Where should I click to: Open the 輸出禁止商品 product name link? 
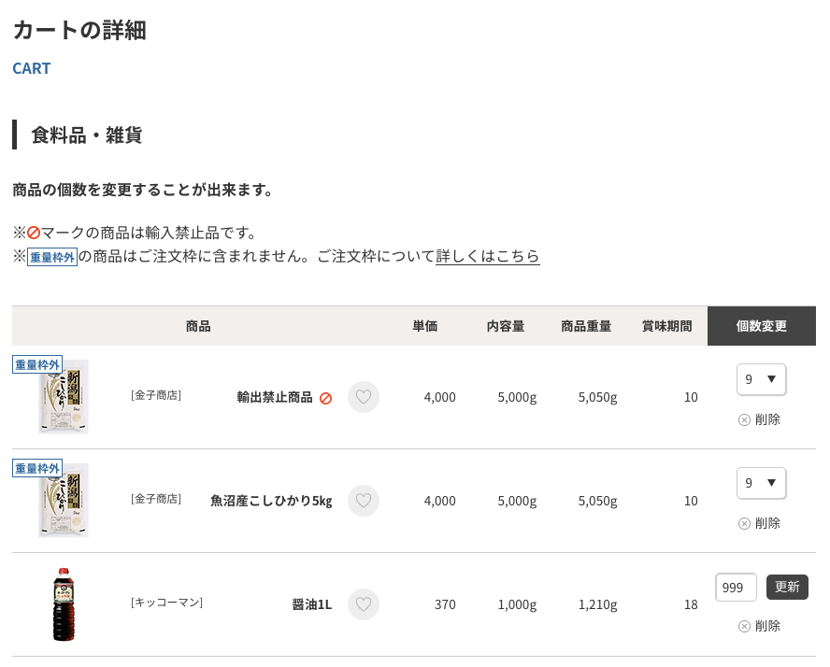pos(275,397)
